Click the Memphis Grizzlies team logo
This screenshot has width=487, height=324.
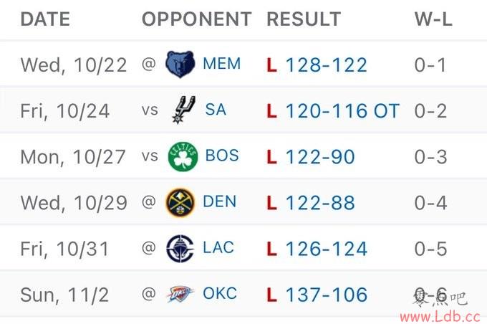pyautogui.click(x=180, y=65)
